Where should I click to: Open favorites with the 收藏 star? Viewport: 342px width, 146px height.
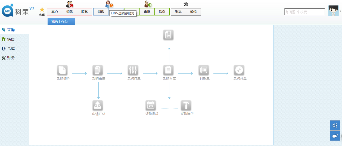(42, 12)
